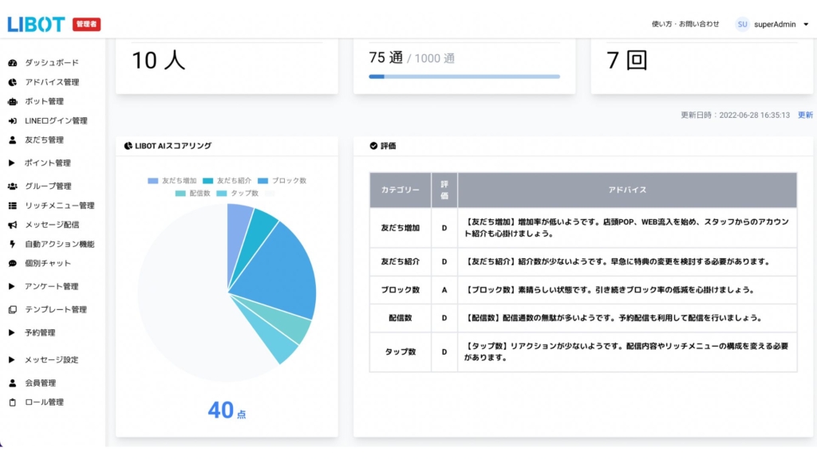
Task: Open the リッチメニュー管理 menu item
Action: tap(59, 206)
